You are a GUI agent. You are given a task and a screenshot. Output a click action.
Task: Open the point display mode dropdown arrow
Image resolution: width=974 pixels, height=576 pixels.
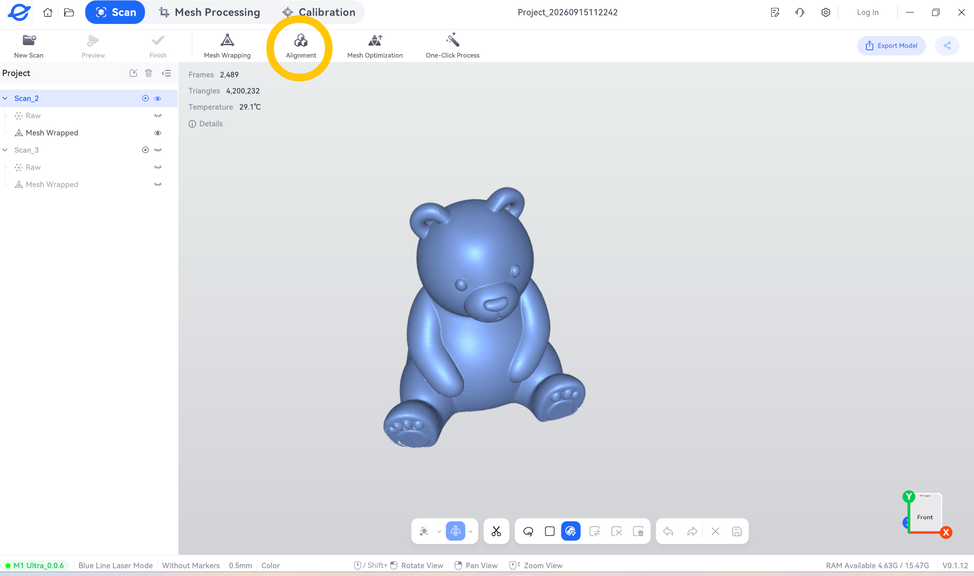(439, 532)
